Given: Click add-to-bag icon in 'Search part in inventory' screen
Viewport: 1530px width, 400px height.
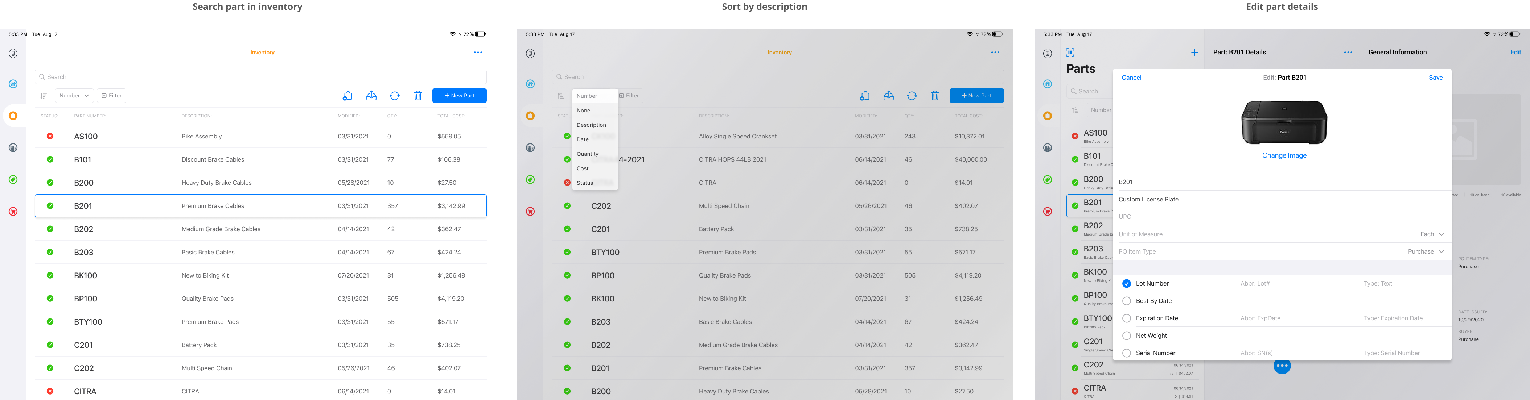Looking at the screenshot, I should (347, 96).
